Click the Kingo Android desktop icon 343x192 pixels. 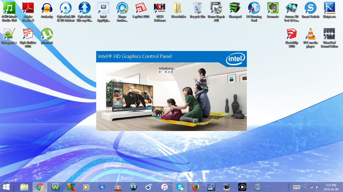(x=122, y=12)
